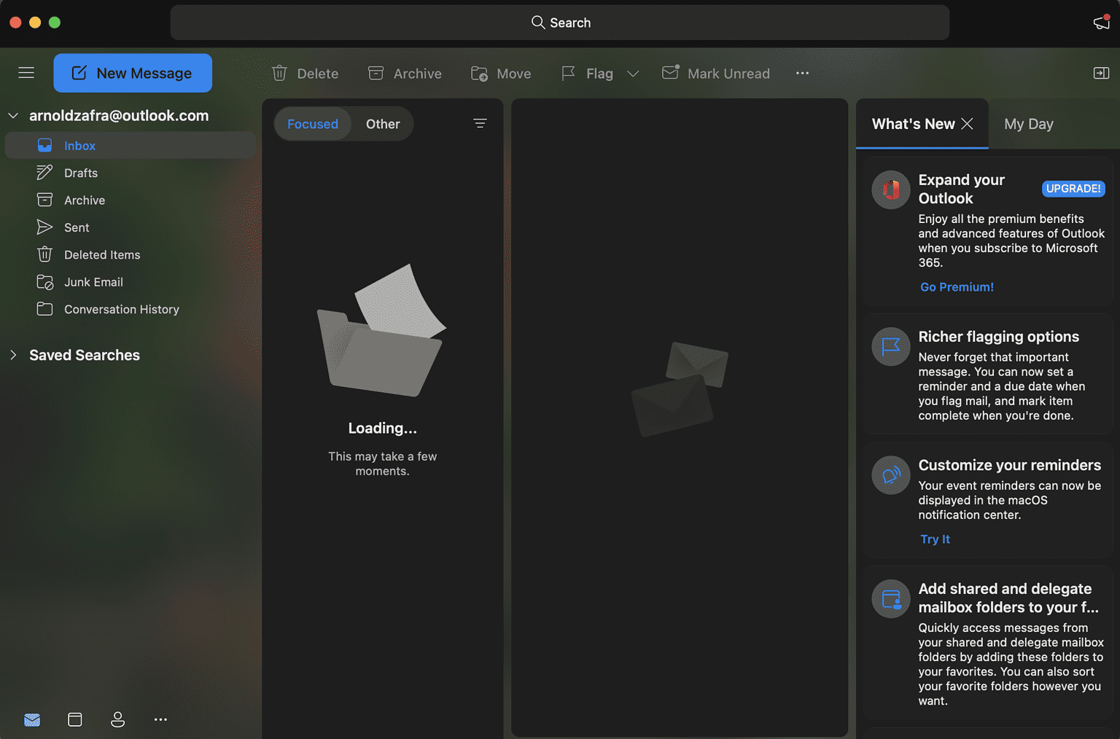This screenshot has height=739, width=1120.
Task: Click Mark Unread envelope button
Action: pyautogui.click(x=715, y=74)
